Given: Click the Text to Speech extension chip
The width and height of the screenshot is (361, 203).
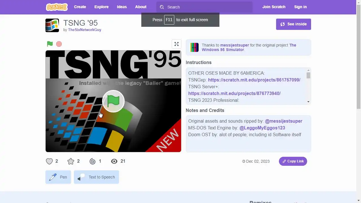Looking at the screenshot, I should [96, 177].
